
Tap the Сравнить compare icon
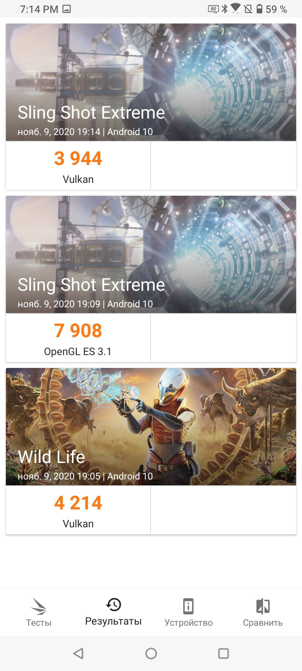coord(263,606)
